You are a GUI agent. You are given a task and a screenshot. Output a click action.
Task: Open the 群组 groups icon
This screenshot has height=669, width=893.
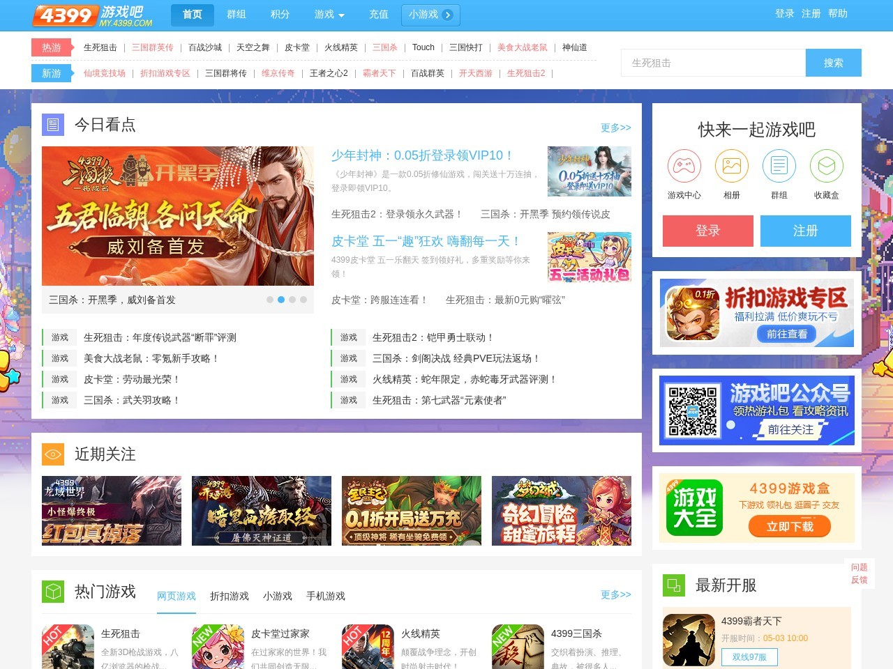[x=779, y=166]
